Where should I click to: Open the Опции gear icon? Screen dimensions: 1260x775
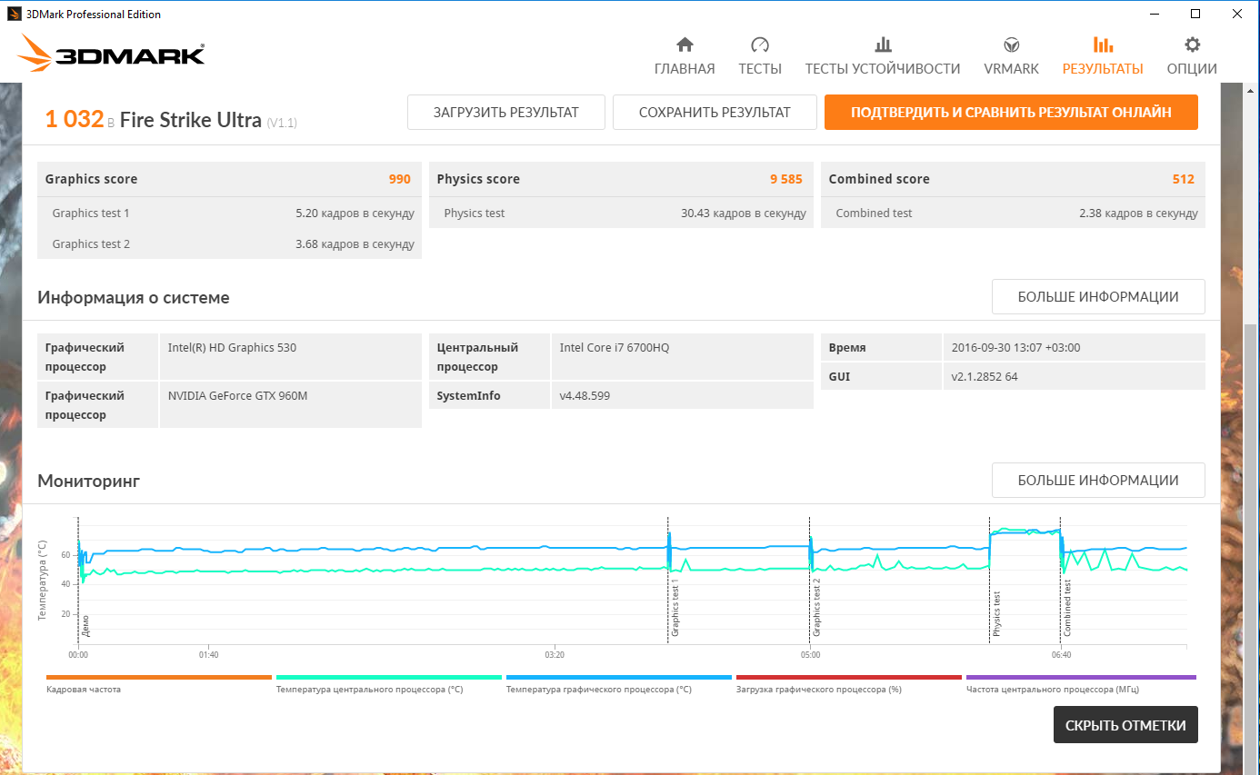pyautogui.click(x=1192, y=45)
